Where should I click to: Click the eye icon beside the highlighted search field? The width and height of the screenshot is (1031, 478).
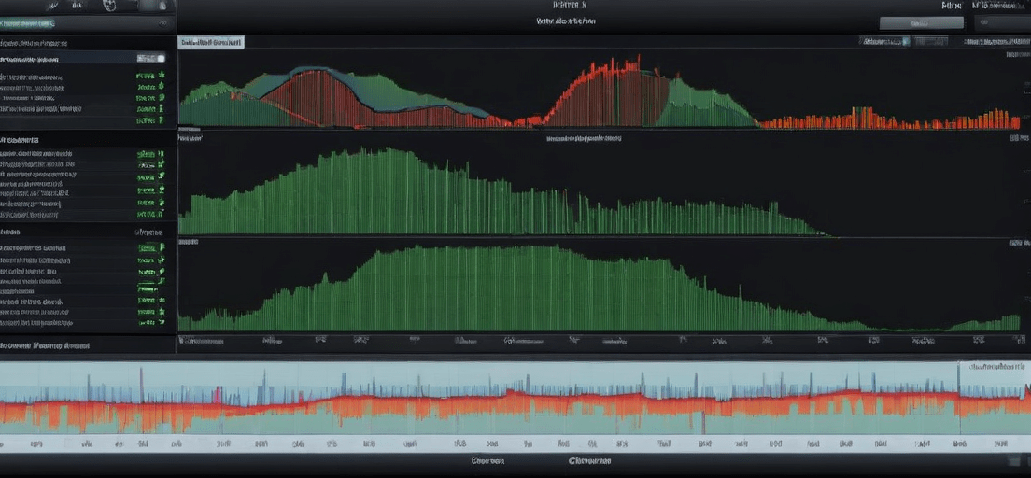click(163, 23)
